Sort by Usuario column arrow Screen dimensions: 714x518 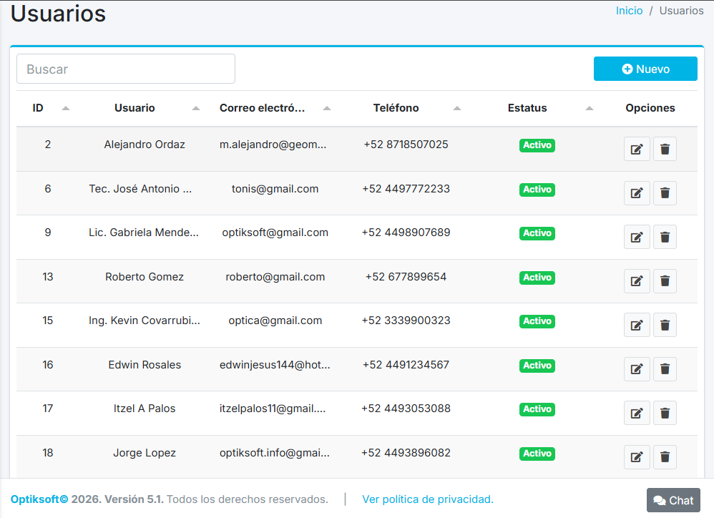pyautogui.click(x=195, y=109)
